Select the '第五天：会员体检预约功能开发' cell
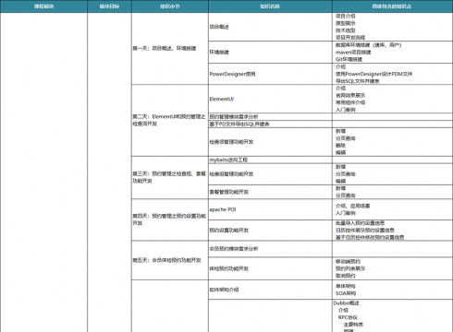 (x=170, y=260)
